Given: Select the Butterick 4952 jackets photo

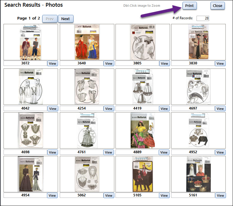Looking at the screenshot, I should tap(198, 131).
